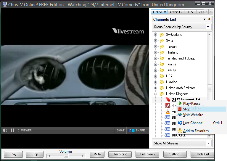Screen dimensions: 227x161
Task: Click the Flash icon beside the 4 channel
Action: click(168, 106)
